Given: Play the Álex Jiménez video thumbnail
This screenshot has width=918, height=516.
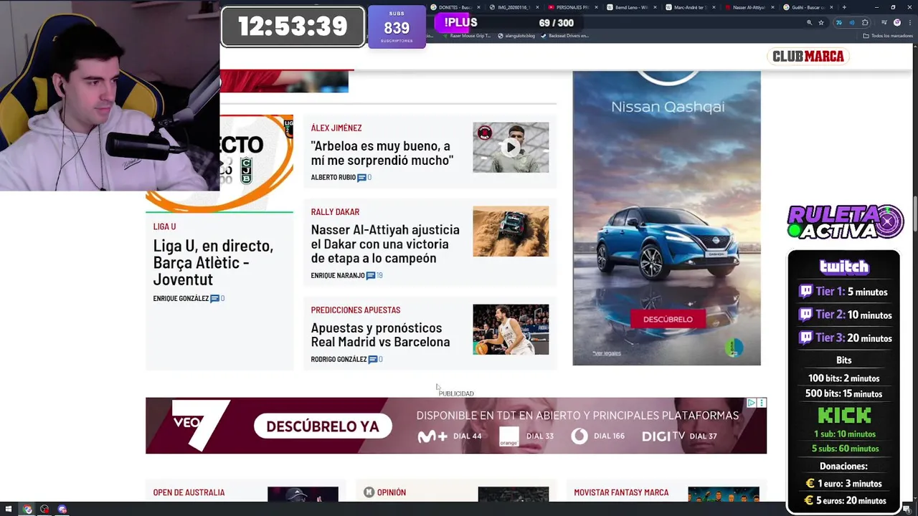Looking at the screenshot, I should click(x=511, y=148).
